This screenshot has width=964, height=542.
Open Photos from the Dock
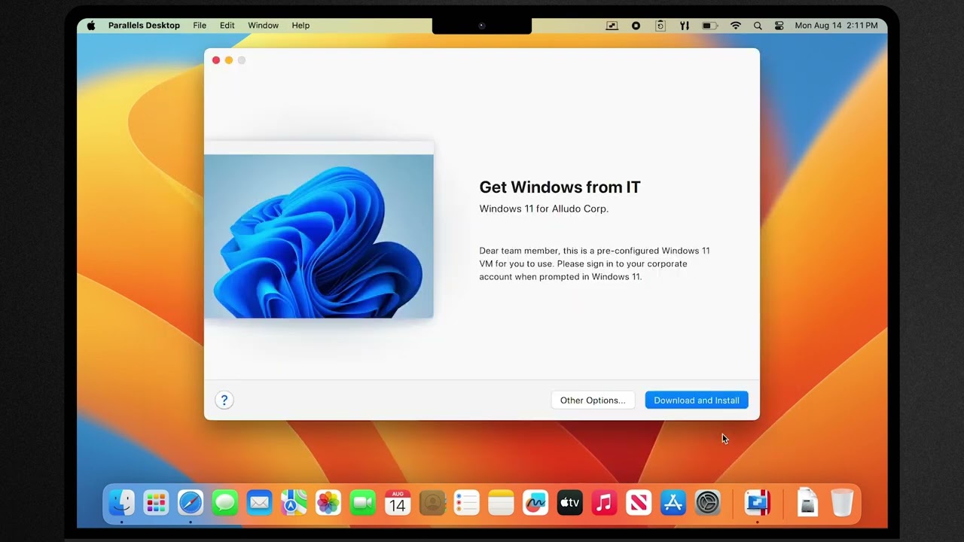[328, 502]
